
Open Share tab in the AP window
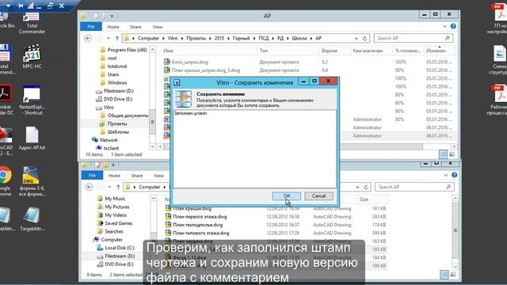(135, 27)
